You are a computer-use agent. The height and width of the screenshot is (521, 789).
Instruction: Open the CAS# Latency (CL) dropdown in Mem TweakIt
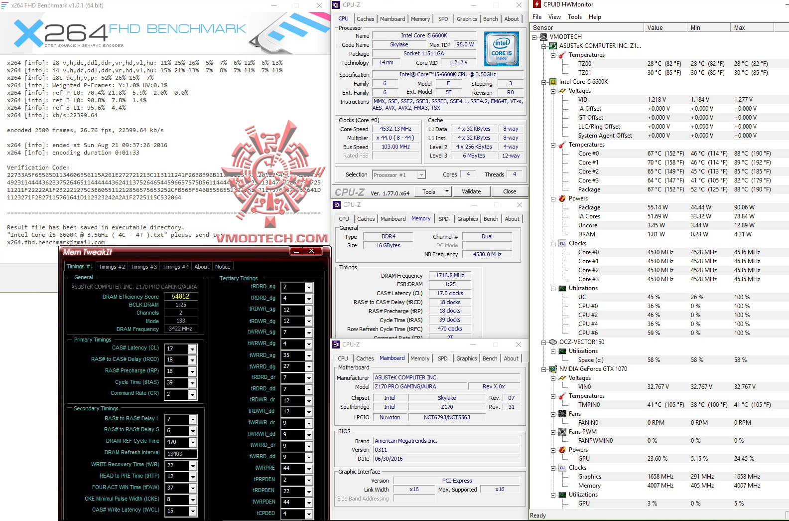(192, 349)
